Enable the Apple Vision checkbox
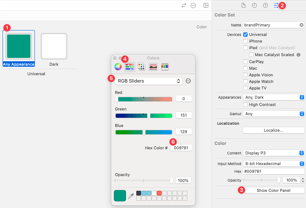Viewport: 306px width, 208px height. click(245, 75)
